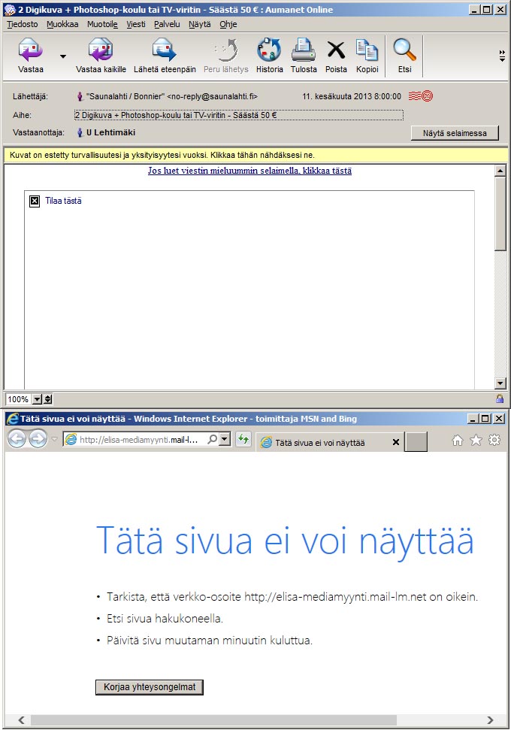Click the red postmark stamp icon
Viewport: 511px width, 730px height.
(x=421, y=96)
